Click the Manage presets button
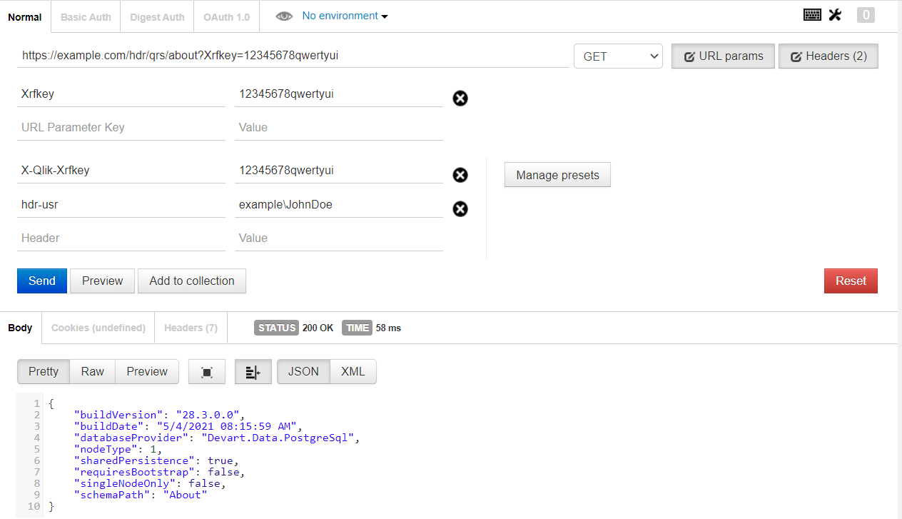Image resolution: width=902 pixels, height=519 pixels. (x=557, y=174)
